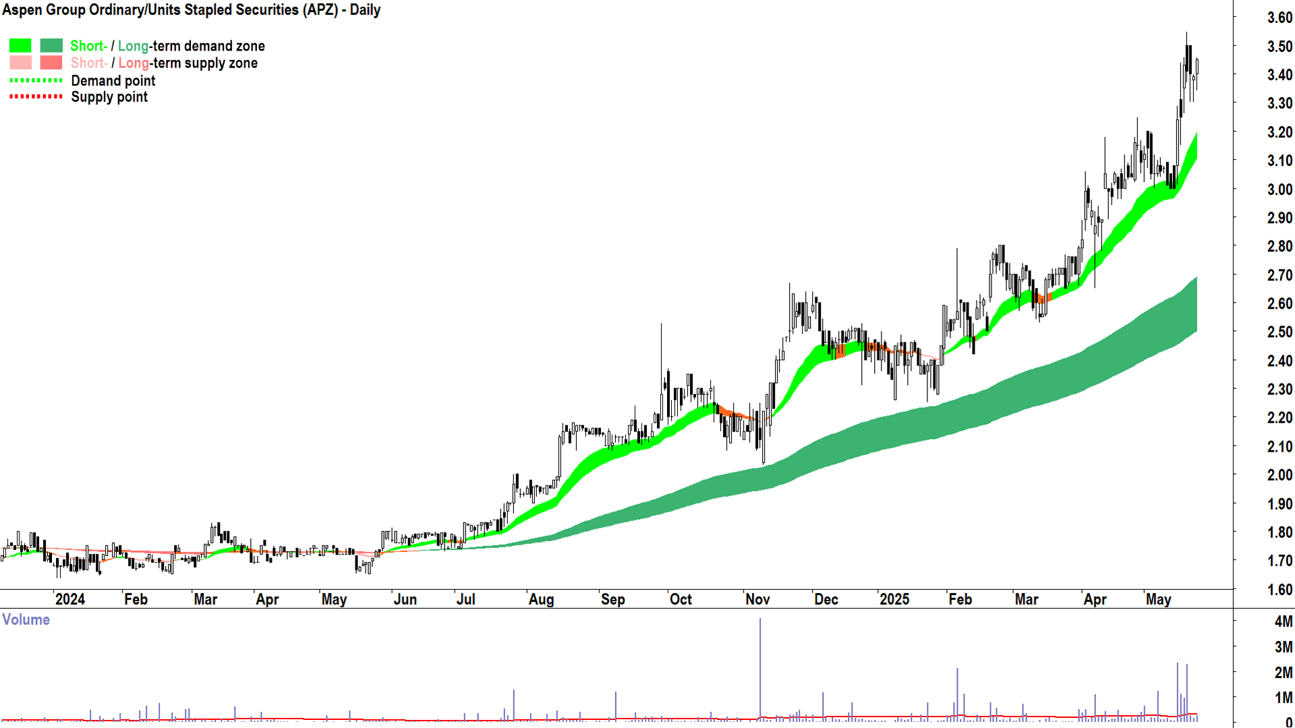Click the 'term demand zone' legend text

(208, 46)
